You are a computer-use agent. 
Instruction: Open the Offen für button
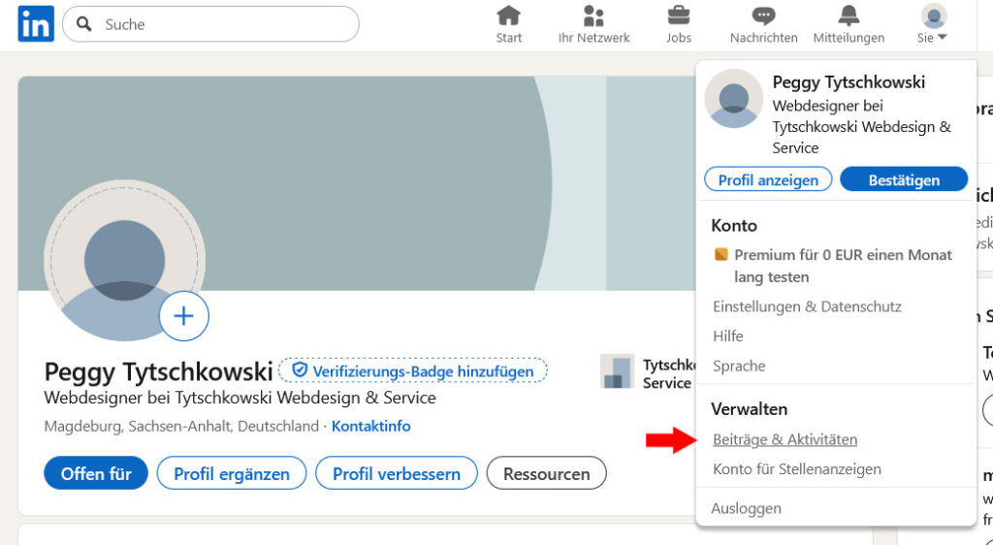[x=95, y=474]
